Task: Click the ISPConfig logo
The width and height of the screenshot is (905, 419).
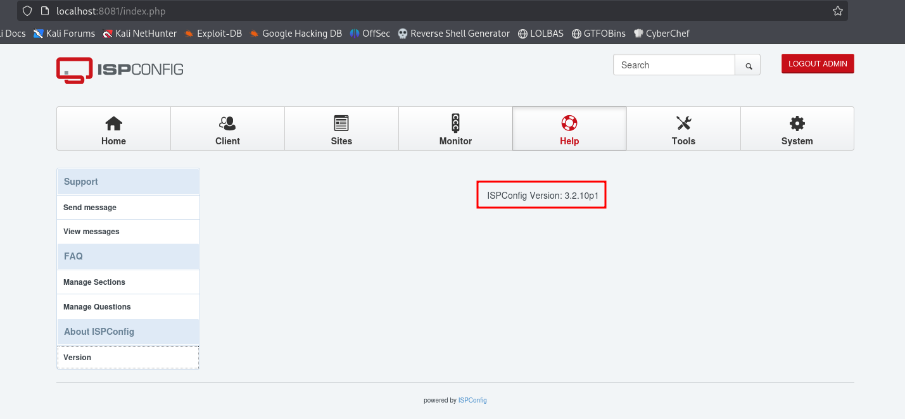Action: tap(120, 70)
